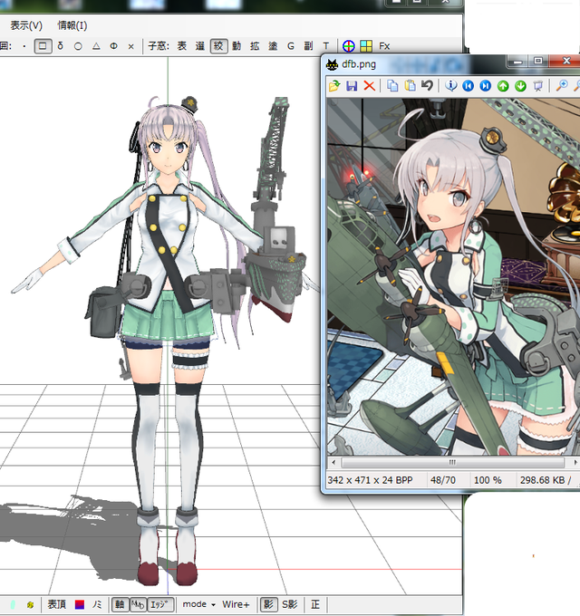Click the scrollbar left arrow in image viewer
This screenshot has height=616, width=580.
(x=333, y=462)
